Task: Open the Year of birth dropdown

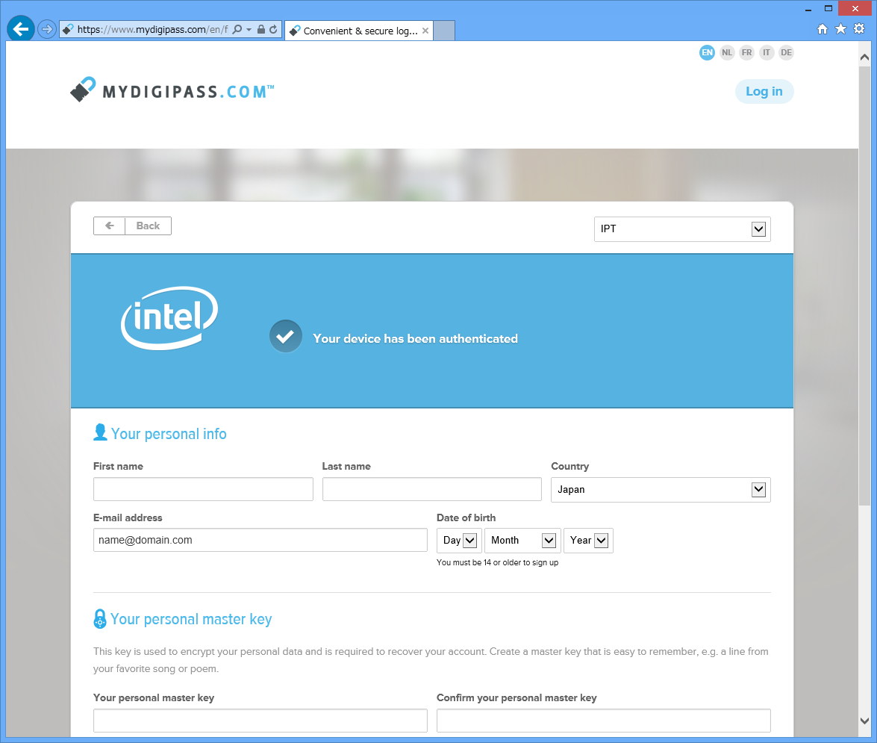Action: click(x=588, y=541)
